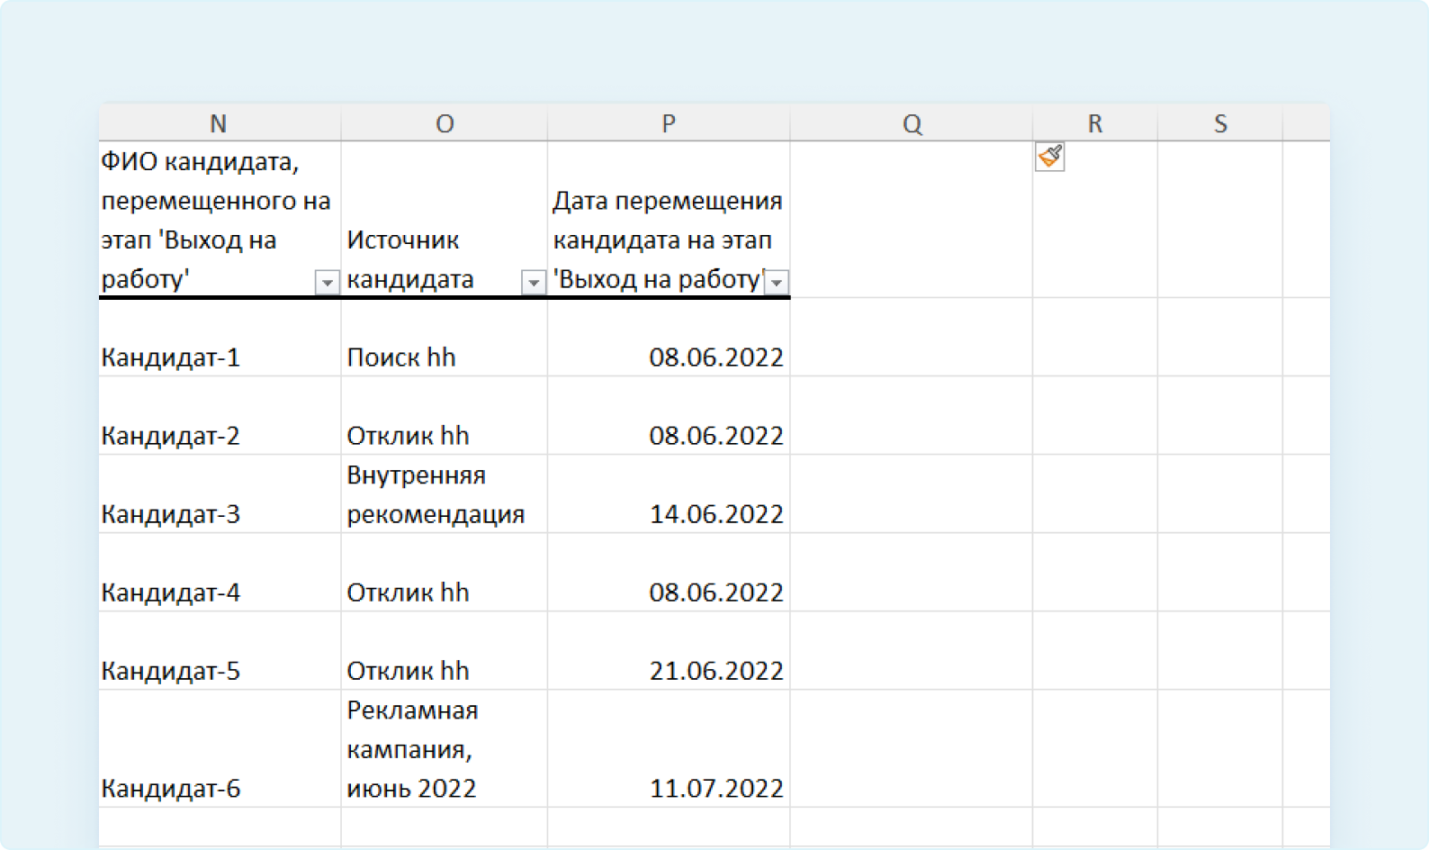Select date 08.06.2022 in Кандидат-2 row
This screenshot has width=1429, height=850.
coord(669,415)
